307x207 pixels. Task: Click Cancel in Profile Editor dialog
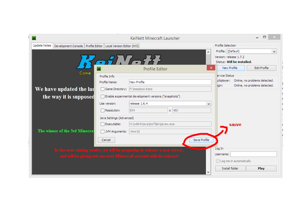coord(106,140)
